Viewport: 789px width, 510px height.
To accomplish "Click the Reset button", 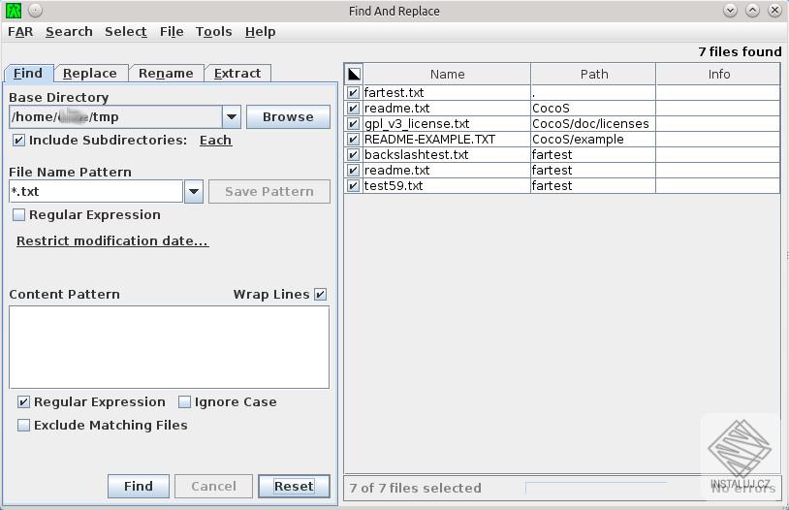I will click(294, 487).
